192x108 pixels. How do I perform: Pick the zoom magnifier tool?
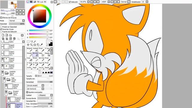coord(31,45)
